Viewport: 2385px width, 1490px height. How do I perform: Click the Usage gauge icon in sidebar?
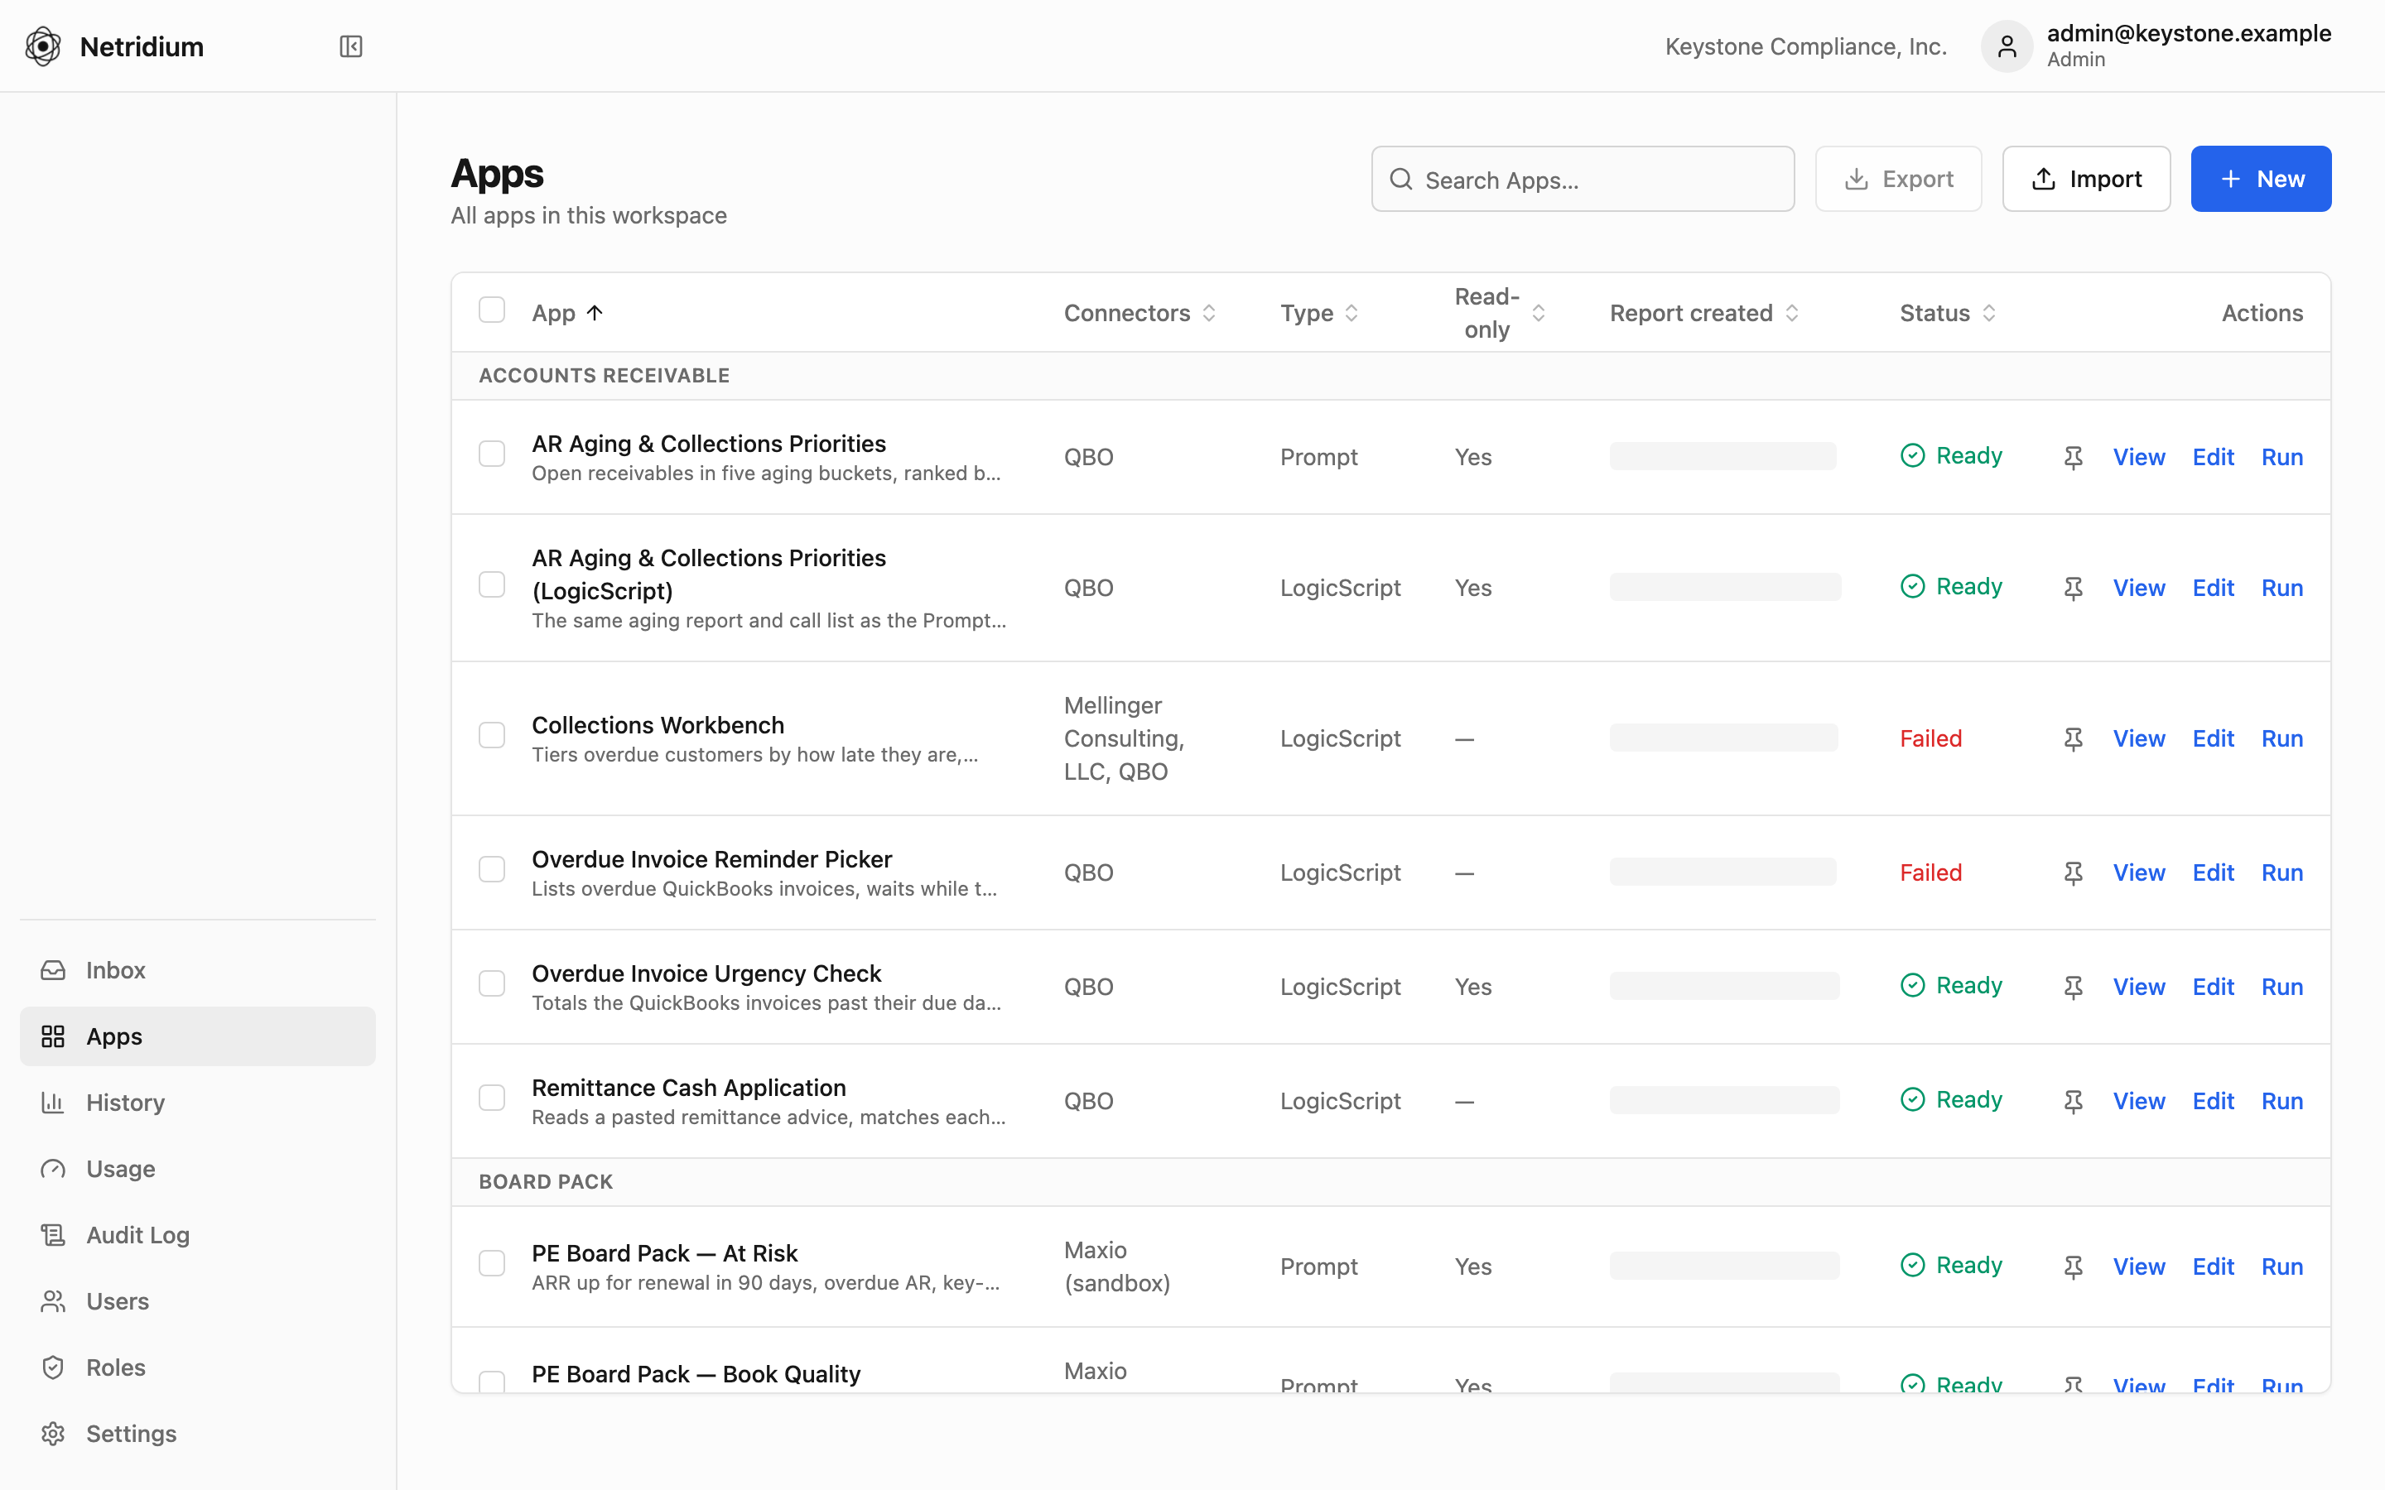coord(53,1169)
